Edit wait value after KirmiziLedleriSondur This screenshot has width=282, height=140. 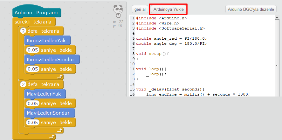click(33, 69)
